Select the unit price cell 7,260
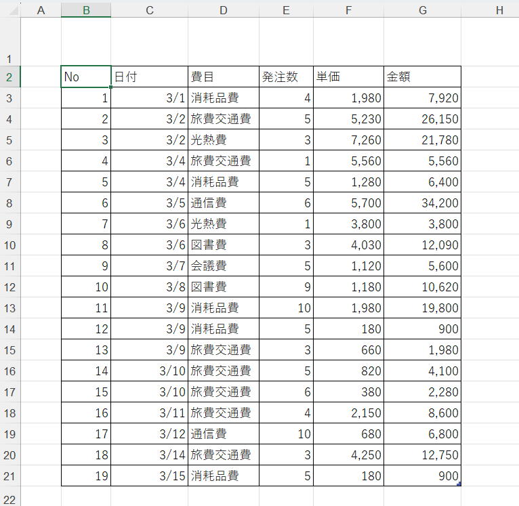 point(348,140)
